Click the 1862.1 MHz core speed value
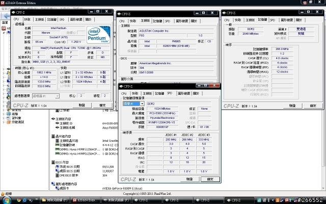Viewport: 326px width, 204px height. tap(44, 72)
